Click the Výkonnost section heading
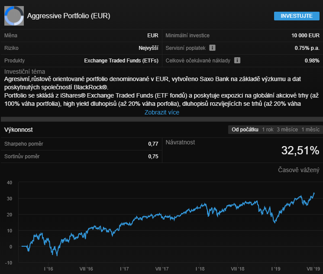 [x=18, y=130]
